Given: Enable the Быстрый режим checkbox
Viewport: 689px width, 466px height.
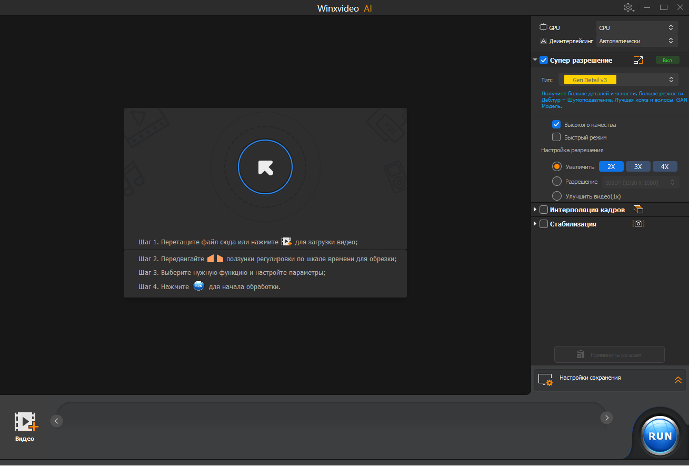Looking at the screenshot, I should pos(556,137).
